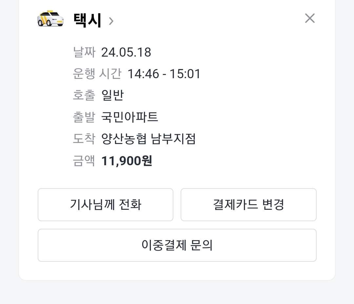This screenshot has height=304, width=354.
Task: Close the taxi ride details card
Action: point(309,18)
